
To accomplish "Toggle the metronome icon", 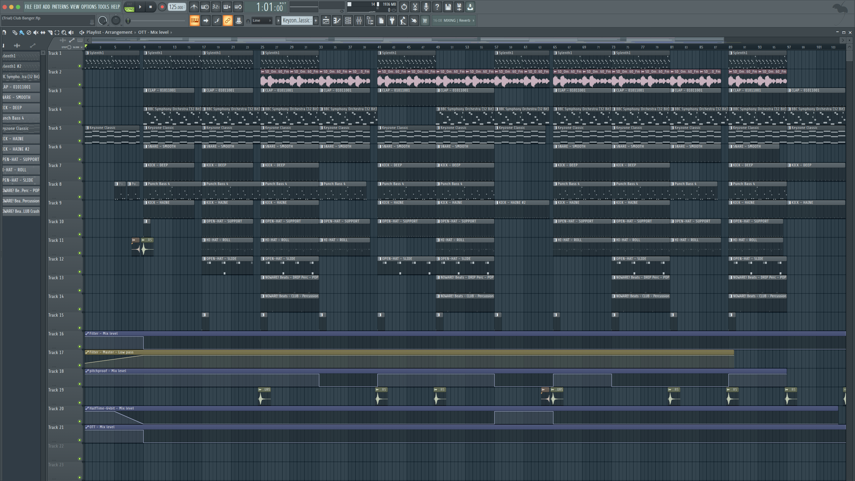I will click(194, 7).
